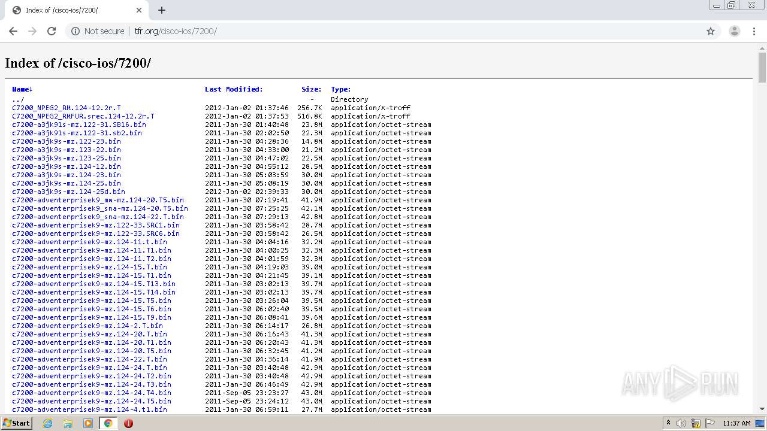The height and width of the screenshot is (431, 767).
Task: Download c7200-a3jk91s-mz.122-31.sb2.bin
Action: pyautogui.click(x=77, y=133)
